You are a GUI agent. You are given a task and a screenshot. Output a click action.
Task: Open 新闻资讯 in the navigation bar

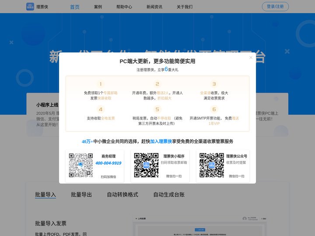click(x=154, y=7)
